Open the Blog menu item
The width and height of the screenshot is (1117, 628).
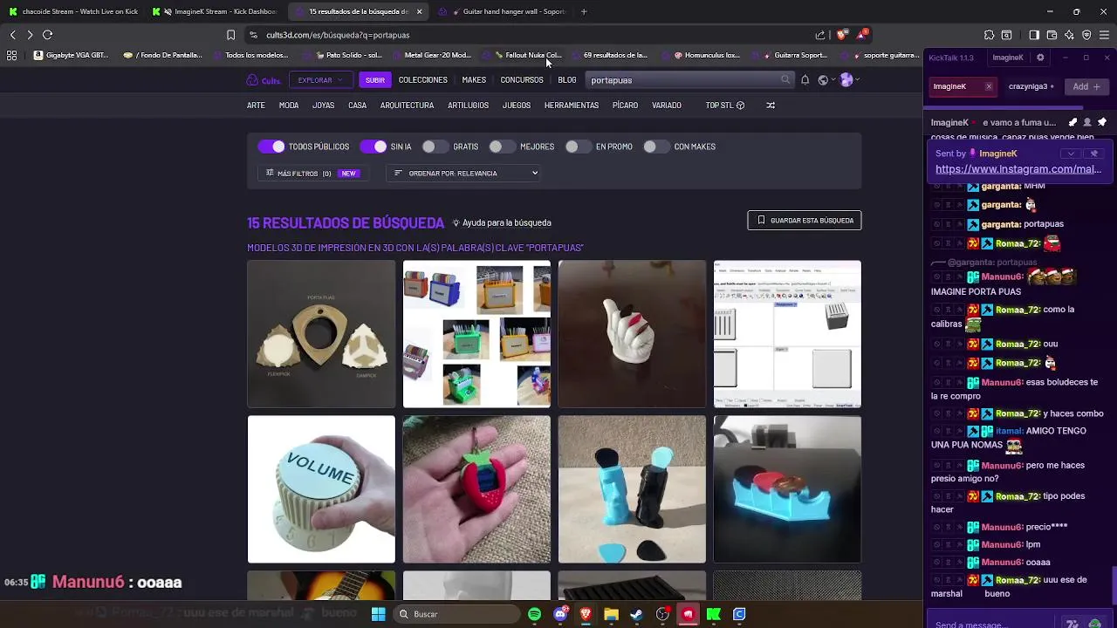click(x=567, y=80)
